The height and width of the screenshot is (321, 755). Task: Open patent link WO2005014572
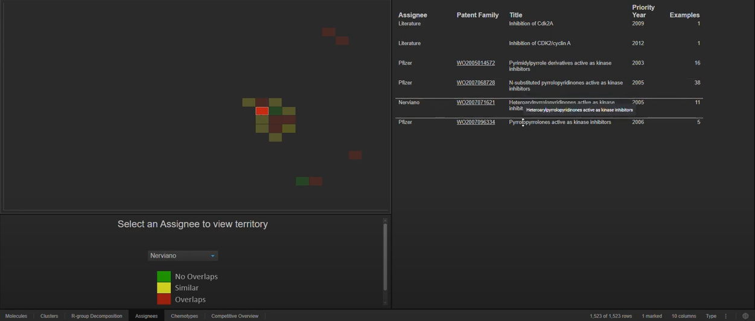[x=476, y=63]
